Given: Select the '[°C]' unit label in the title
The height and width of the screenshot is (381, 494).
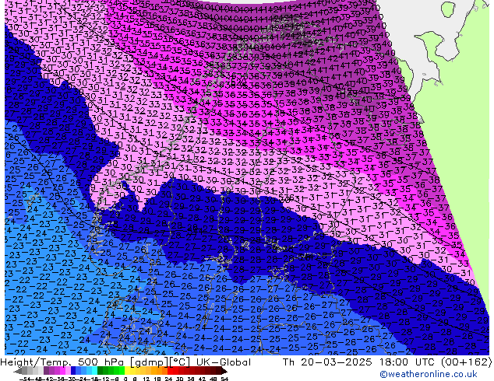Looking at the screenshot, I should [x=179, y=362].
